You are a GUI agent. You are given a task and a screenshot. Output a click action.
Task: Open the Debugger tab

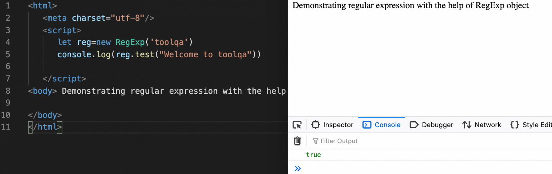point(431,125)
